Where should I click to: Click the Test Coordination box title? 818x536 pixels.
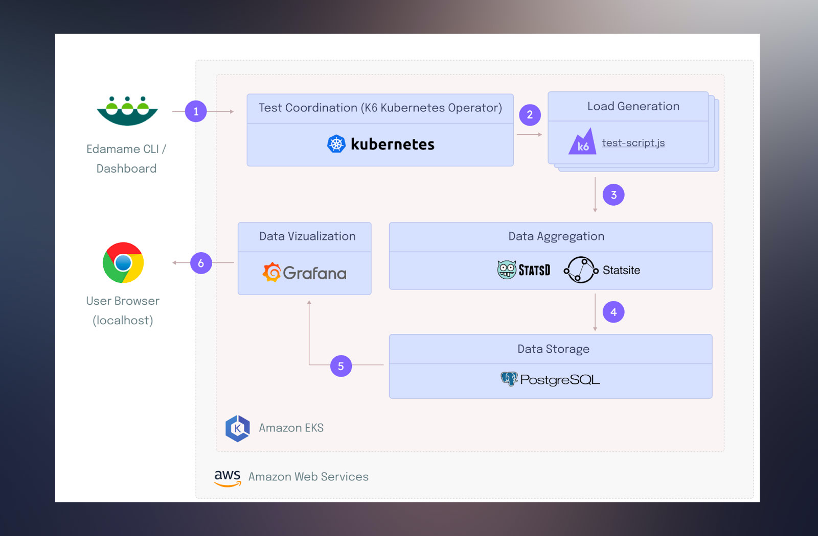[380, 108]
